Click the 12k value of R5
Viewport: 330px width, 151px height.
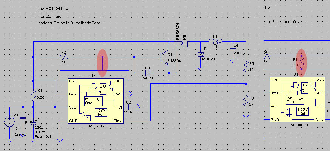click(x=252, y=70)
